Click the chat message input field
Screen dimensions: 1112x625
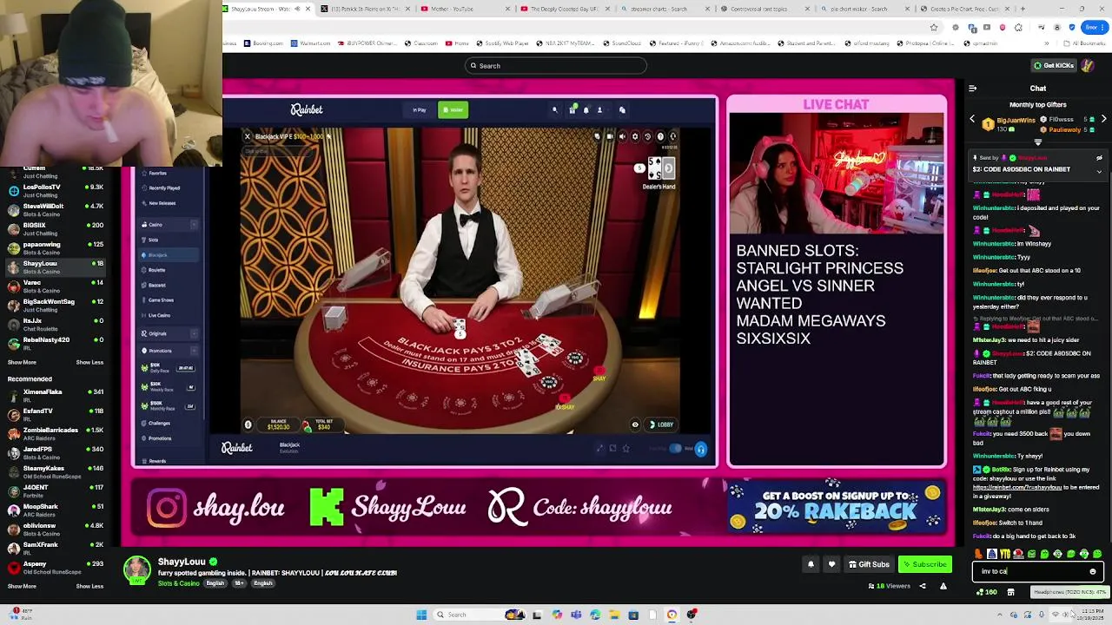click(x=1038, y=571)
